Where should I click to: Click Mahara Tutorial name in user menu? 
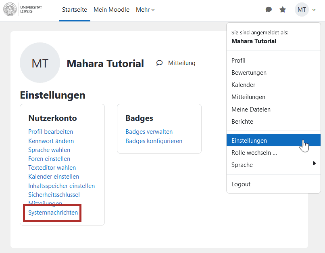(x=254, y=41)
